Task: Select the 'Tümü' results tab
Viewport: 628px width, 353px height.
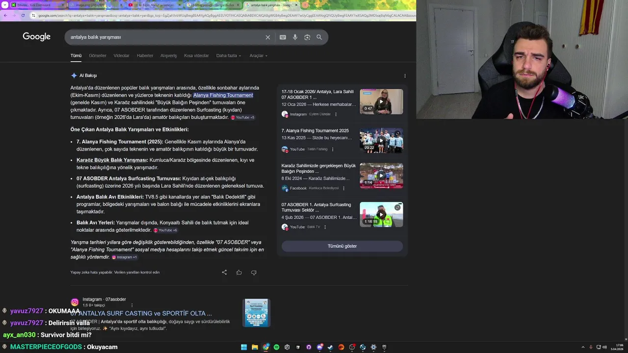Action: [x=76, y=56]
